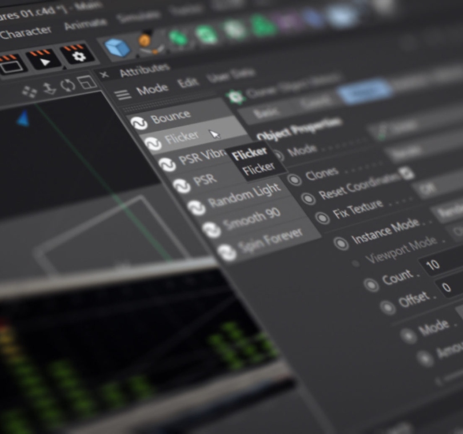This screenshot has width=463, height=434.
Task: Click the keyframe dot beside Count
Action: (x=371, y=284)
